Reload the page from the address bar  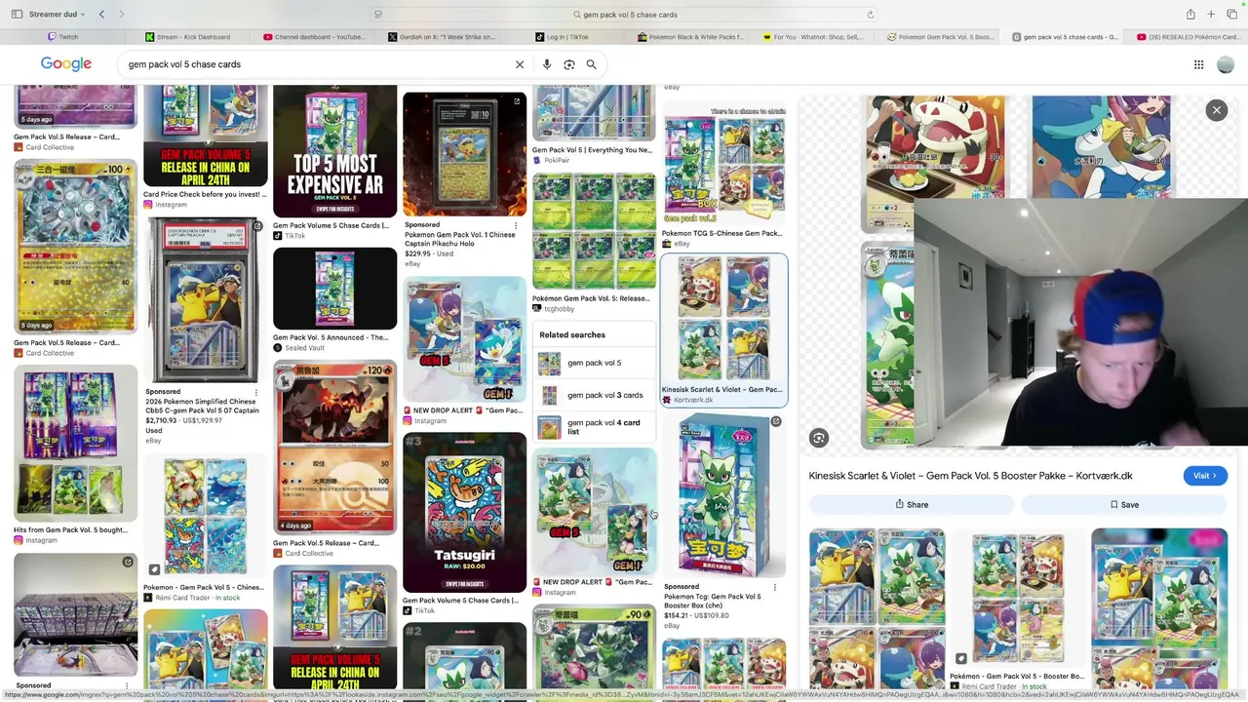(x=870, y=15)
